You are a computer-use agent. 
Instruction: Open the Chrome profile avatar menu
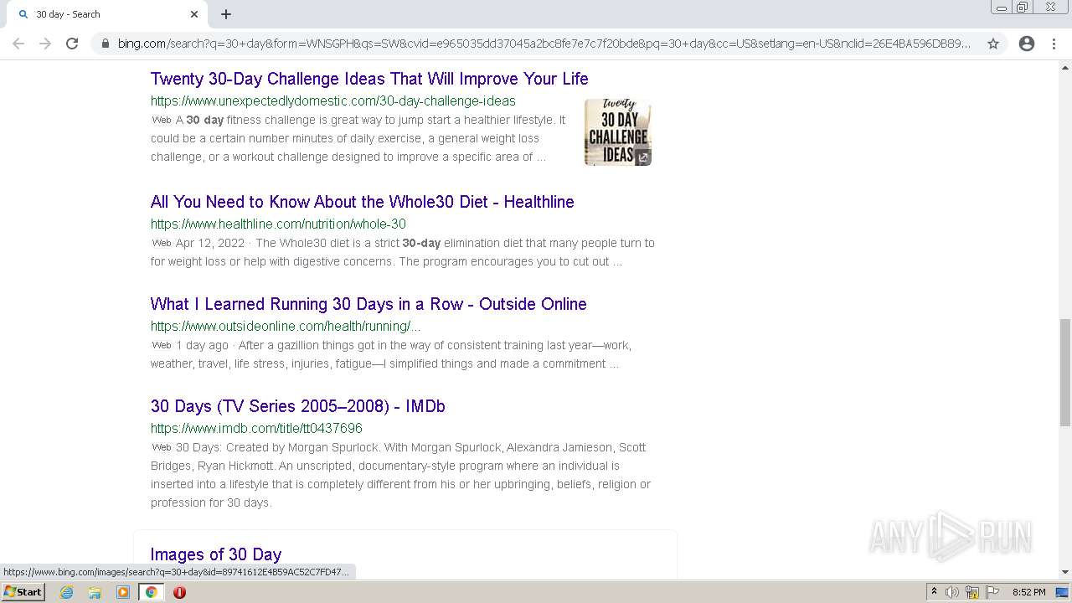pos(1027,44)
